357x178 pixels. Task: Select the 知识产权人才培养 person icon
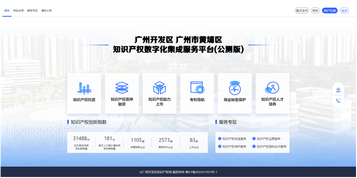coord(272,88)
